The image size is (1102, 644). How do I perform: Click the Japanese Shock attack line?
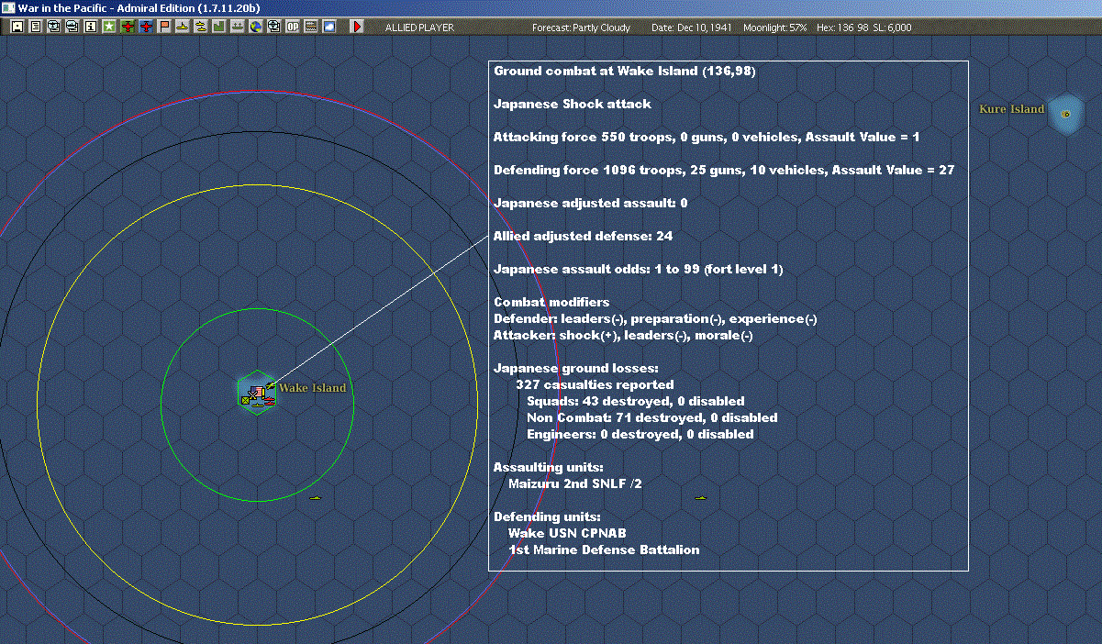click(573, 104)
